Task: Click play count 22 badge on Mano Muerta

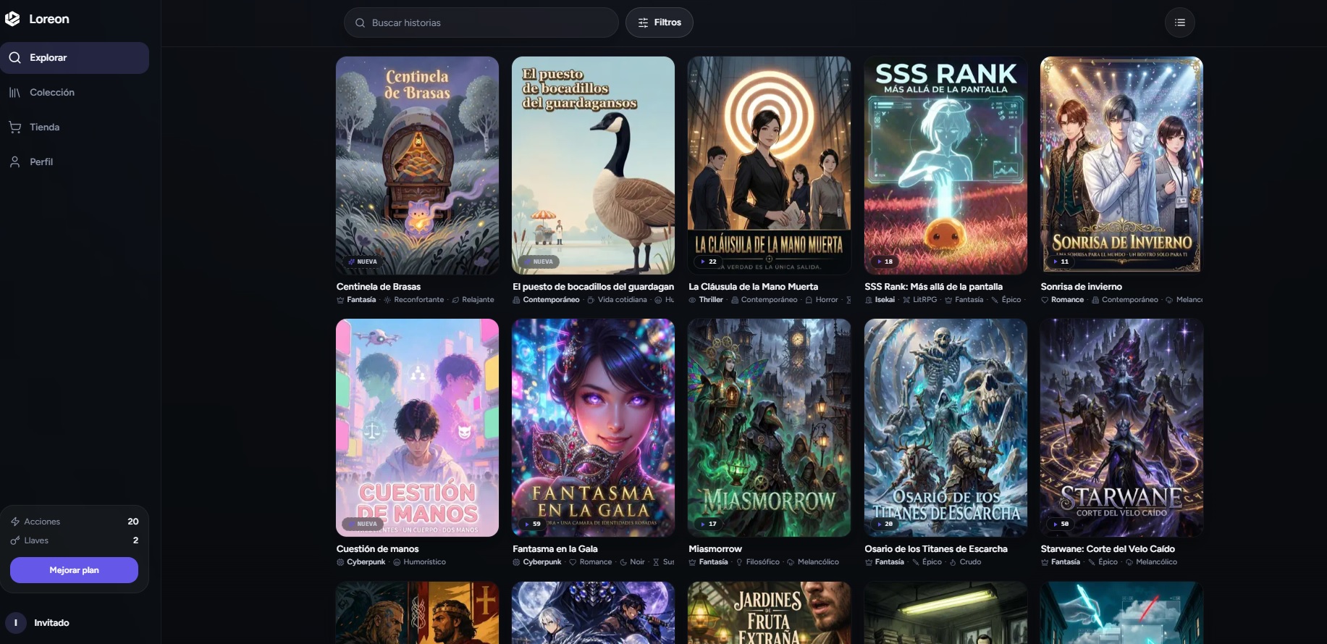Action: click(709, 262)
